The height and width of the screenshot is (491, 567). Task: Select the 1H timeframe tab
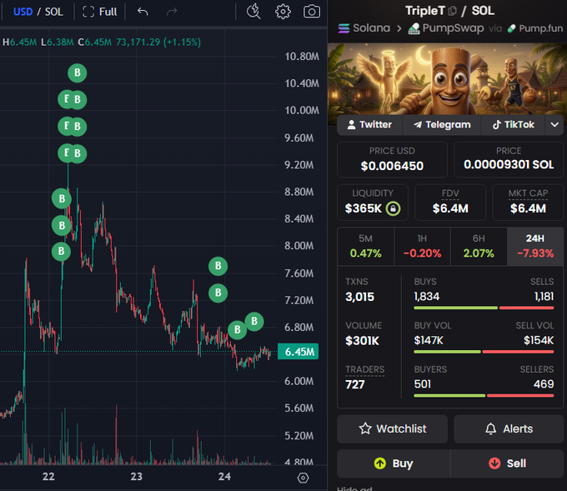tap(422, 247)
